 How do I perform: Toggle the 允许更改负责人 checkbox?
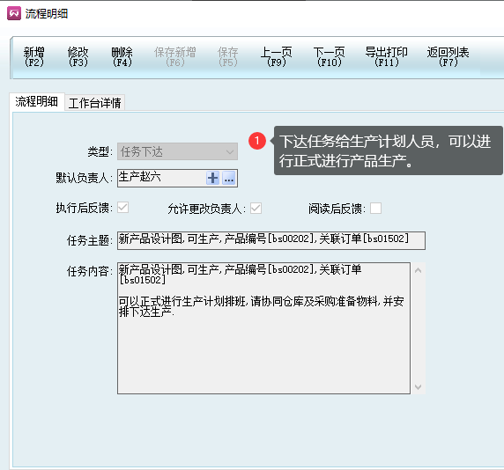pos(256,209)
